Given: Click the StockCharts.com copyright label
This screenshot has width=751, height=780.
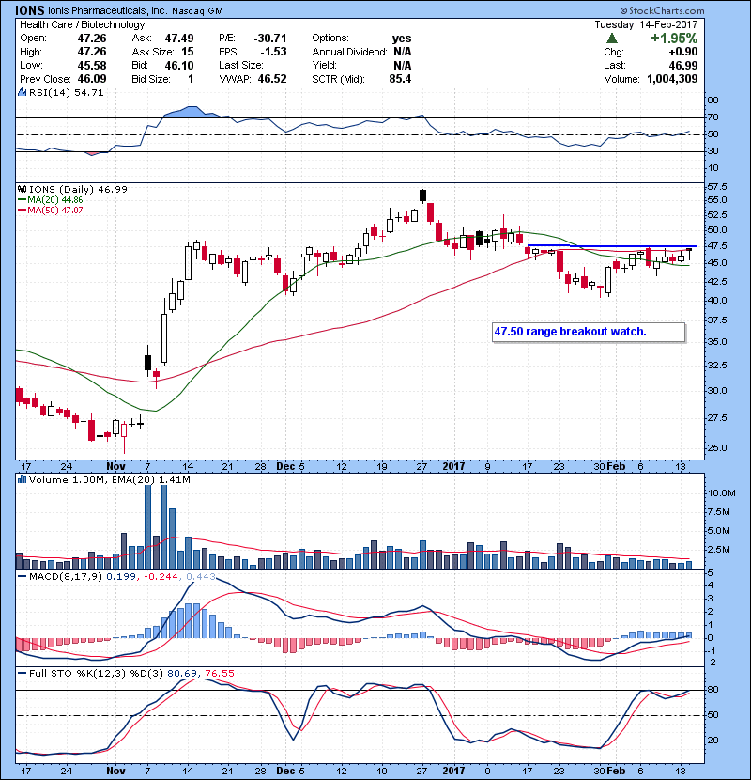Looking at the screenshot, I should [662, 10].
